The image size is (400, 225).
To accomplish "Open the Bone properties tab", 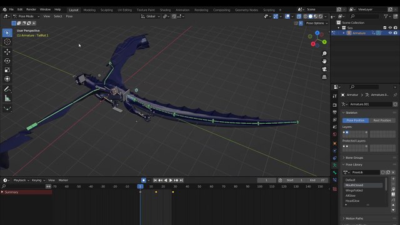I will [335, 172].
